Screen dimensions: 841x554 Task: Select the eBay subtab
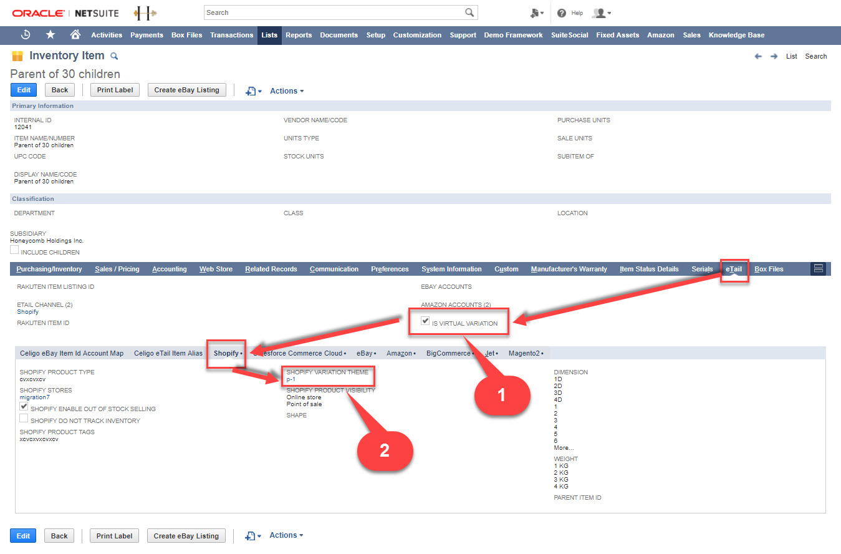[x=366, y=353]
